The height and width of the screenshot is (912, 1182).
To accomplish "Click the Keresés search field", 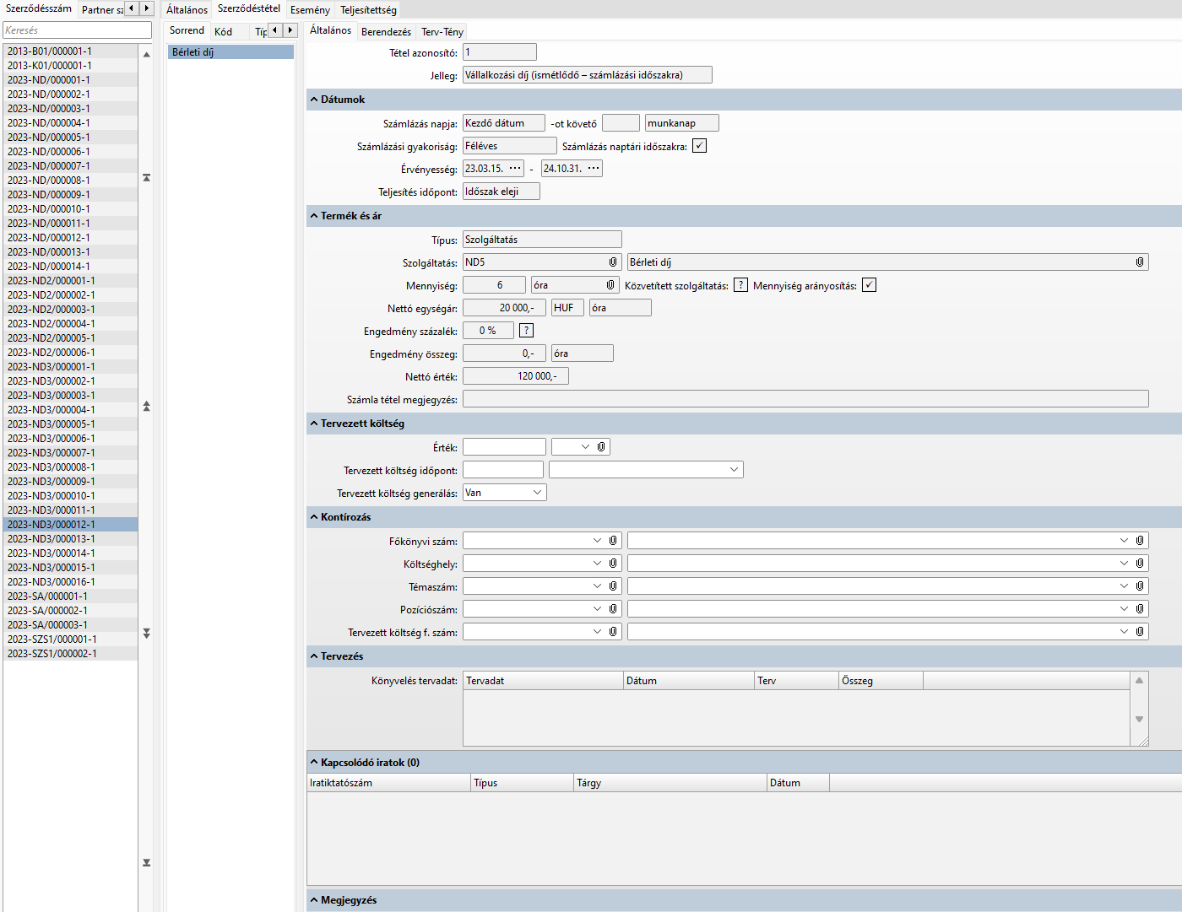I will tap(77, 30).
